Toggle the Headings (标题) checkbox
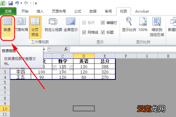176x117 pixels. tap(103, 32)
